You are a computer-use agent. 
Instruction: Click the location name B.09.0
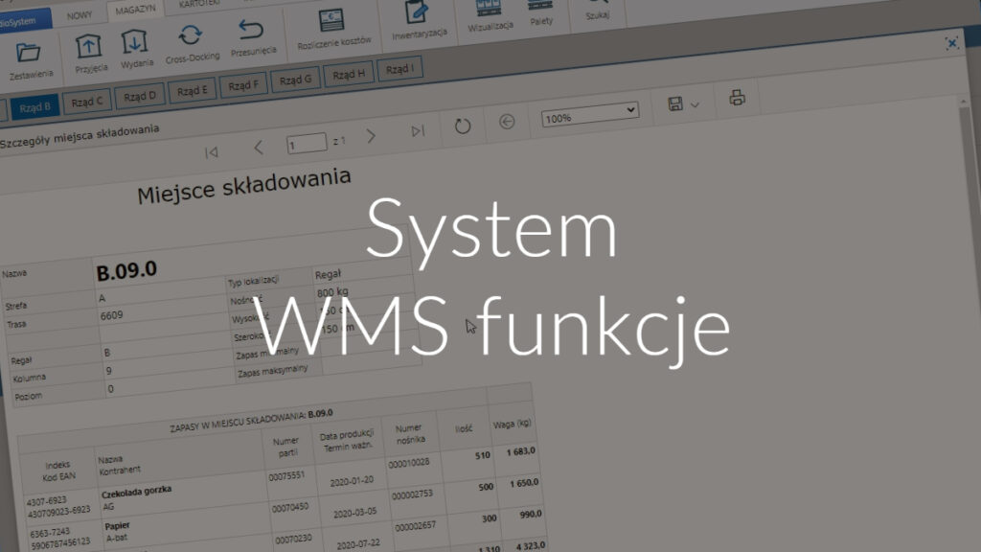coord(126,271)
